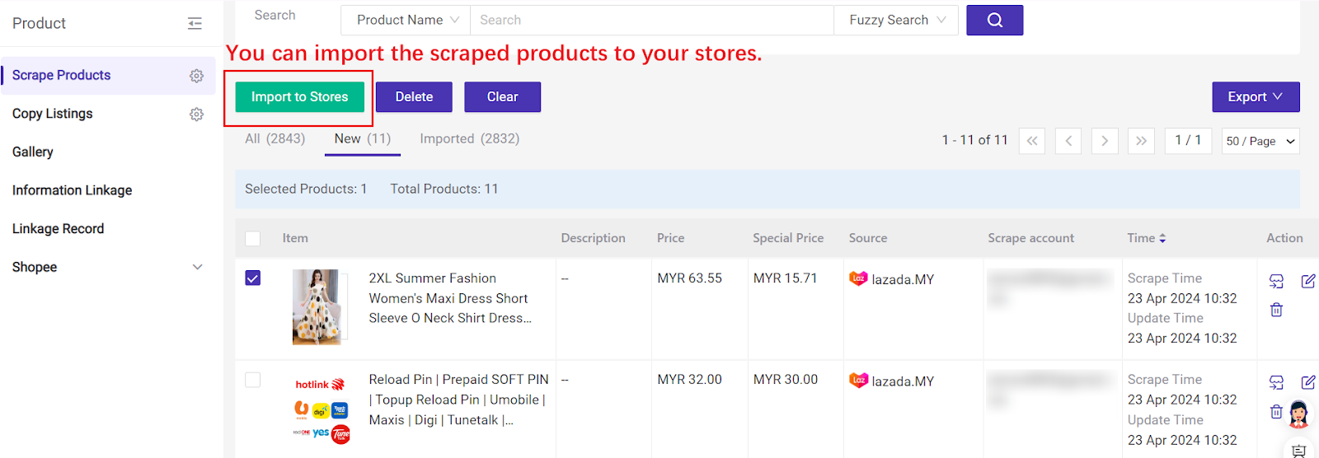Switch to the All (2843) tab
The image size is (1319, 458).
tap(275, 139)
